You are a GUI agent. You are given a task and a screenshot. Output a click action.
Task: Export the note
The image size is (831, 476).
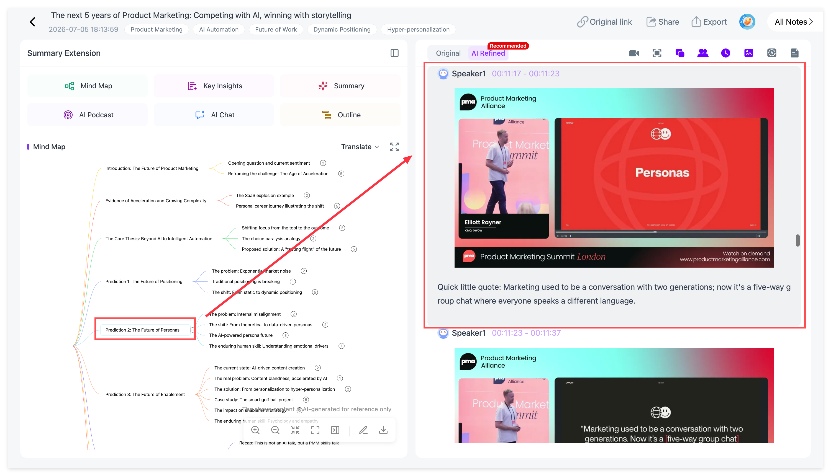[x=709, y=22]
